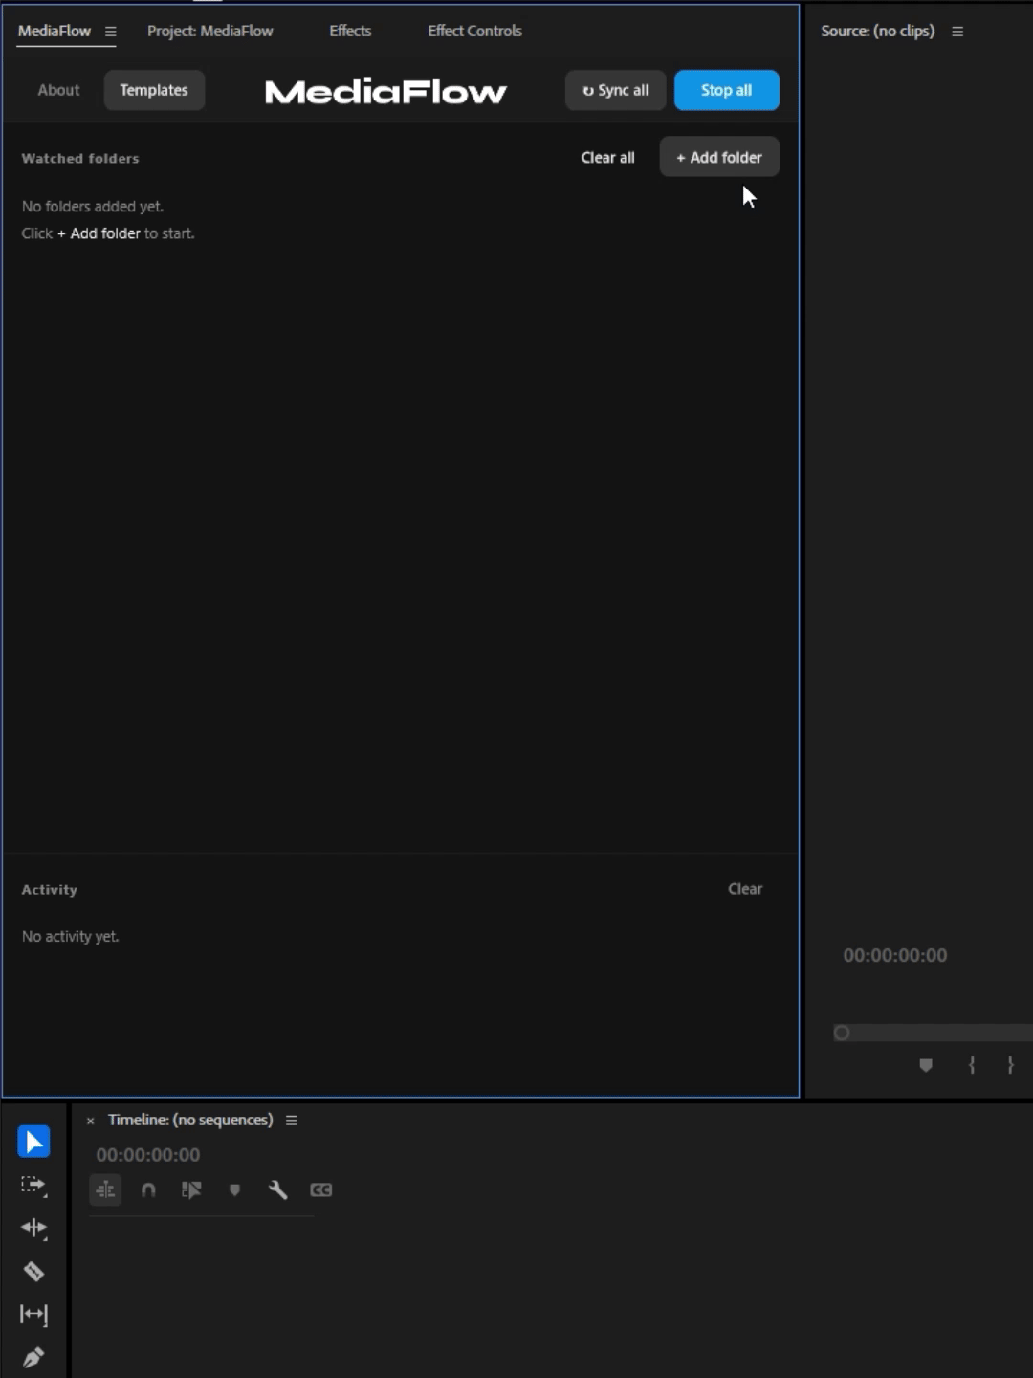Open the MediaFlow panel menu
This screenshot has height=1378, width=1033.
(x=110, y=31)
